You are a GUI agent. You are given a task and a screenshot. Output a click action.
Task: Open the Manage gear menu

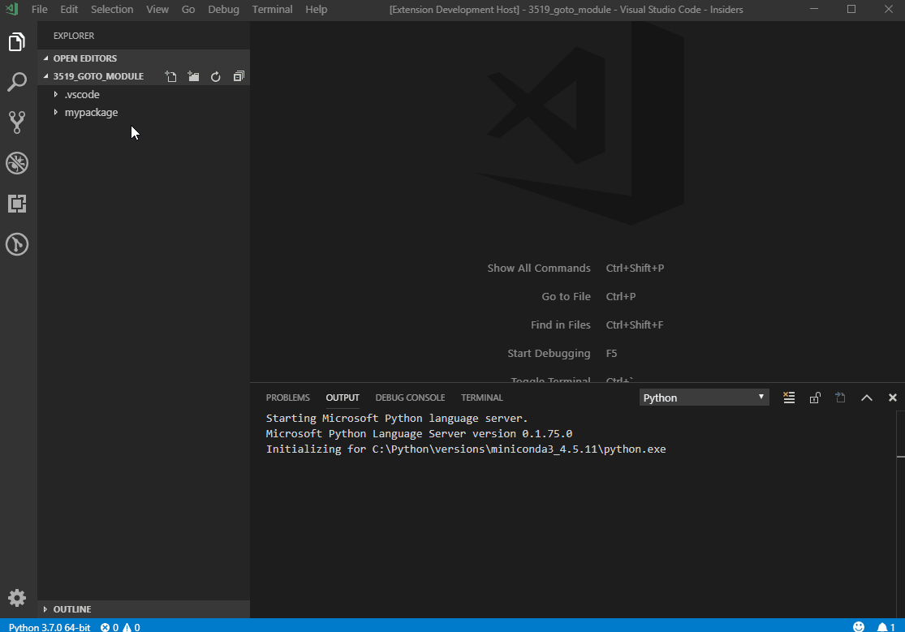pyautogui.click(x=17, y=597)
